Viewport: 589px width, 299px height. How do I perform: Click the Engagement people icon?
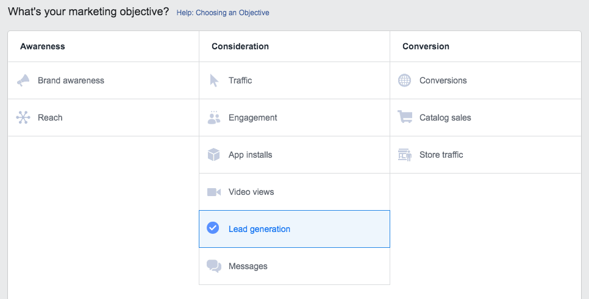tap(214, 118)
